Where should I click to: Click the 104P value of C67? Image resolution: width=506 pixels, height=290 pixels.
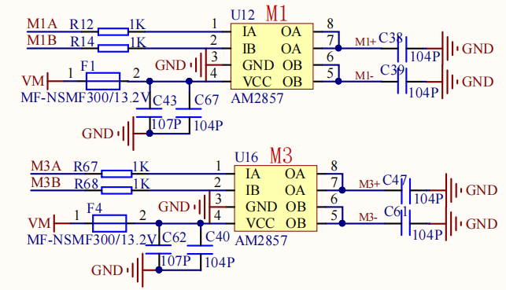click(x=208, y=126)
